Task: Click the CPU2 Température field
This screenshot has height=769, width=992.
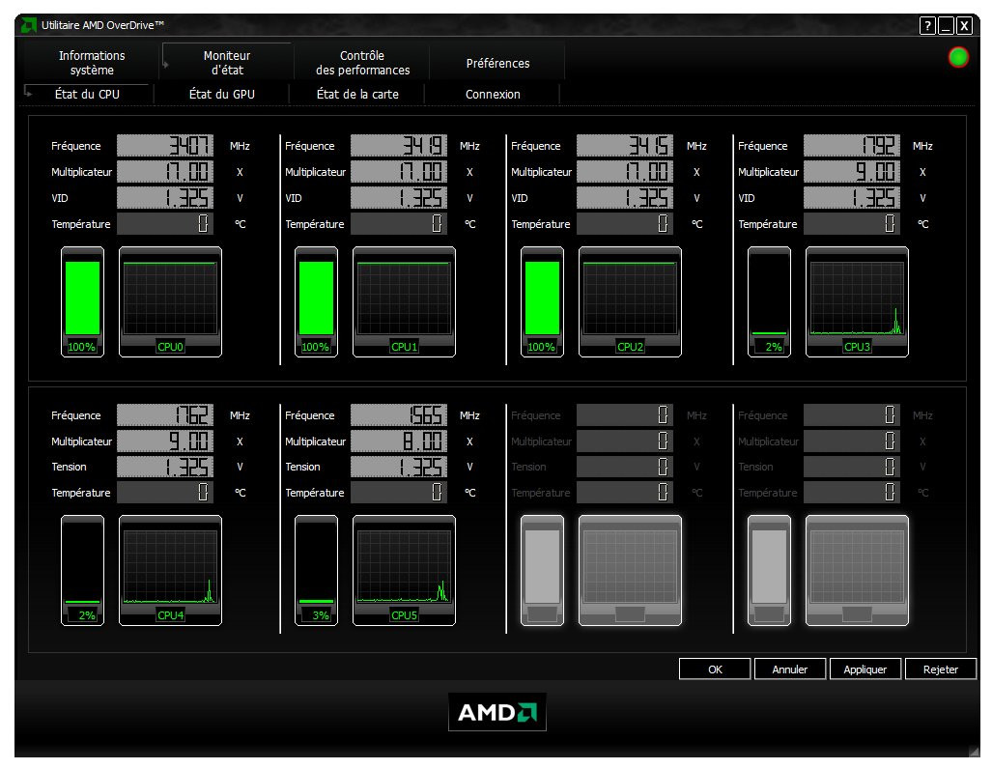Action: [x=625, y=223]
